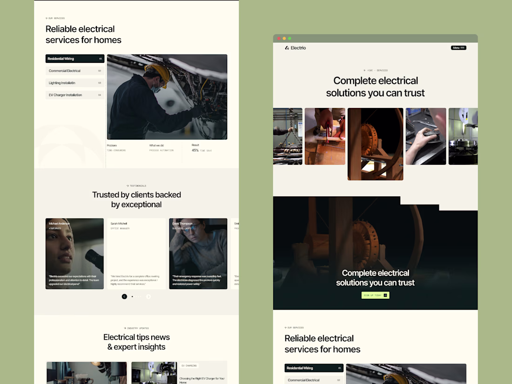Open David Thompson's testimonial card
Viewport: 512px width, 384px height.
(x=198, y=254)
